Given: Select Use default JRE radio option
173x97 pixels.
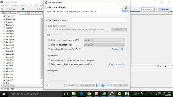Looking at the screenshot, I should [x=49, y=49].
